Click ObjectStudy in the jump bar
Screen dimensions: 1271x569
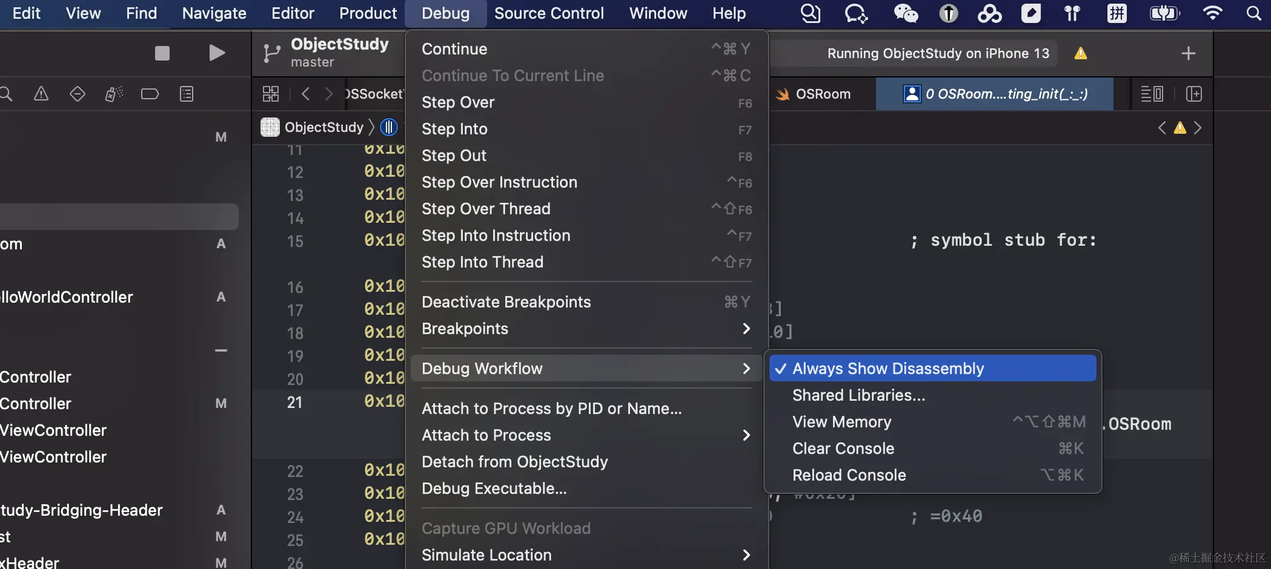pos(324,127)
